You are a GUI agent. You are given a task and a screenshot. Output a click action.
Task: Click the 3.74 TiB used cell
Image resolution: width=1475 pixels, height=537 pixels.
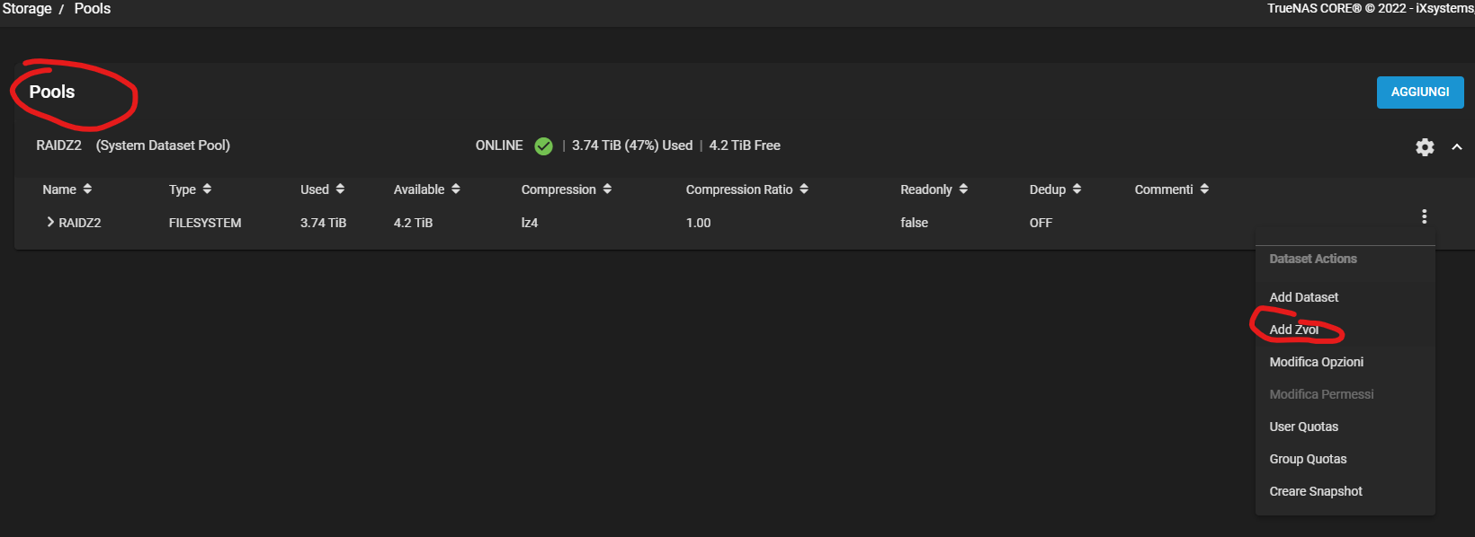click(323, 223)
